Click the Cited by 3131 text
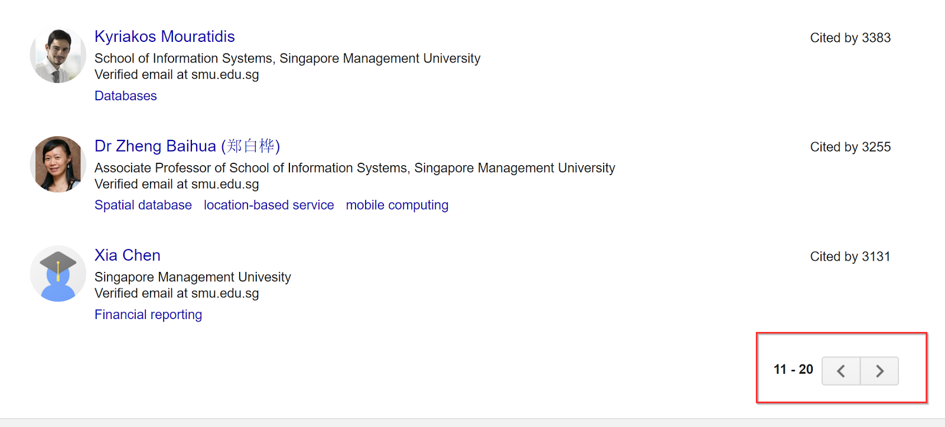This screenshot has width=945, height=427. pos(850,257)
